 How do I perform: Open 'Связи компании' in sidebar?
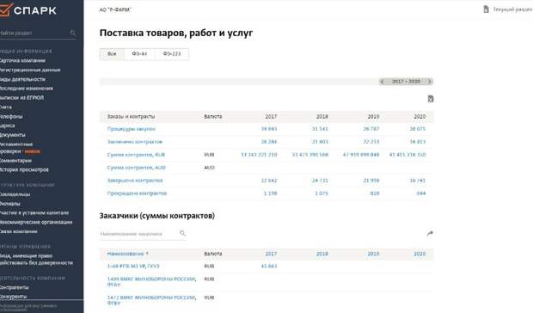pos(19,231)
